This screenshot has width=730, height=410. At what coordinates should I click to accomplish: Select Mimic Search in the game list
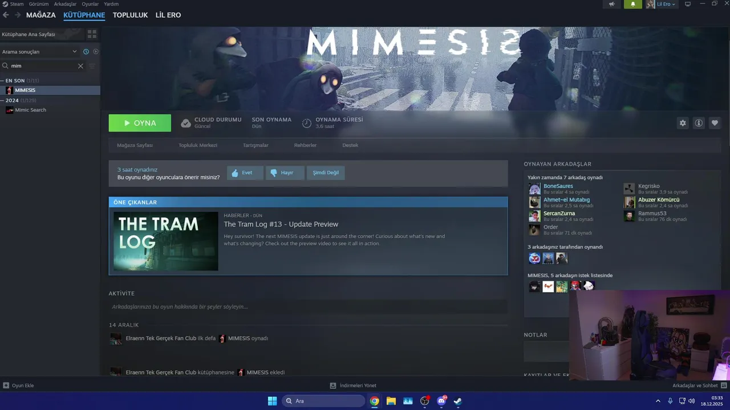pyautogui.click(x=50, y=110)
